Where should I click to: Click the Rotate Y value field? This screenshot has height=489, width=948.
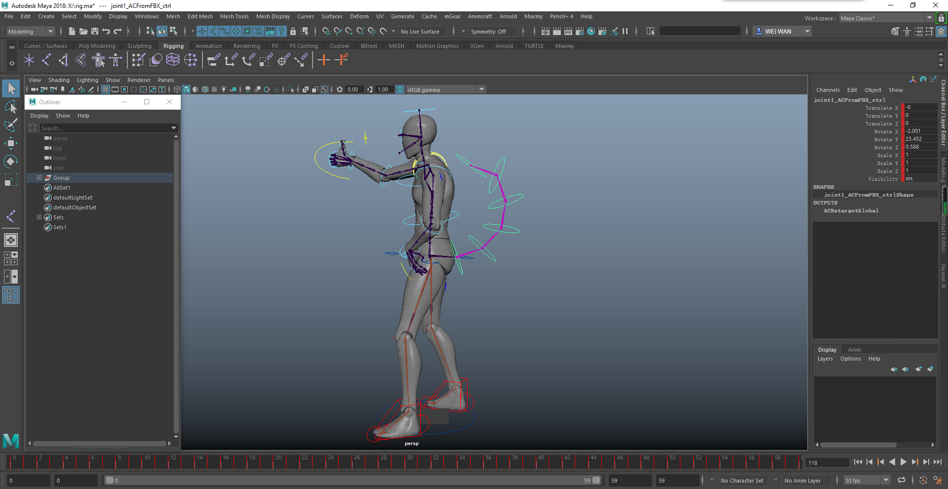click(x=920, y=139)
